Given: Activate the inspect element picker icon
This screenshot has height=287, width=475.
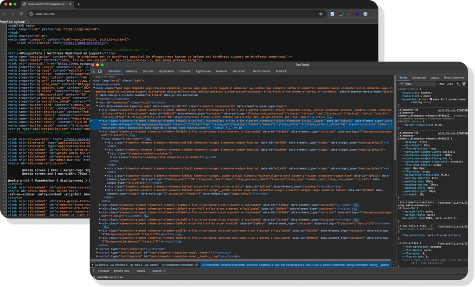Looking at the screenshot, I should pos(94,71).
